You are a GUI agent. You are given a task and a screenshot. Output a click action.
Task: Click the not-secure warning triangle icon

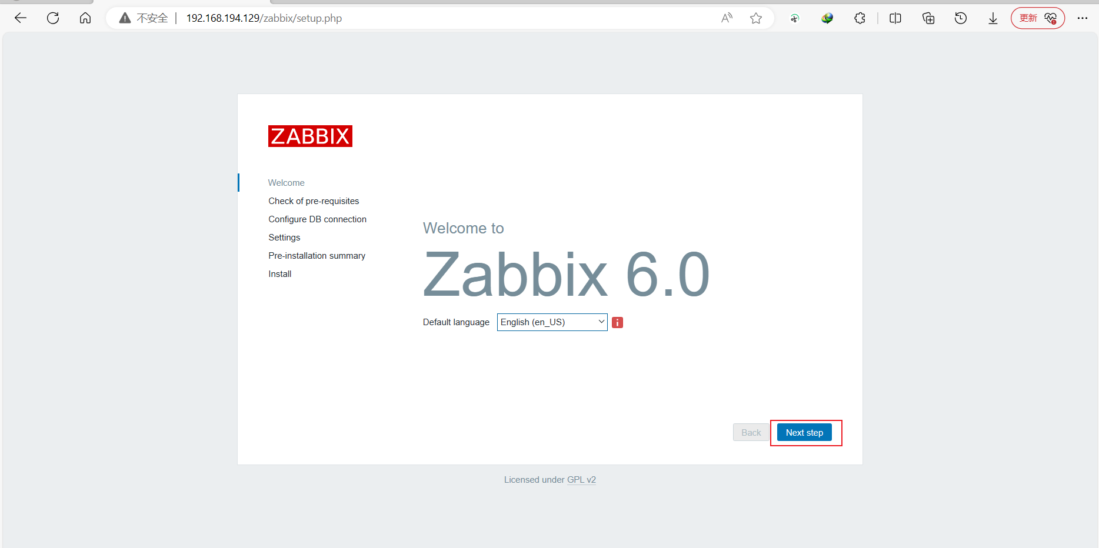[125, 18]
